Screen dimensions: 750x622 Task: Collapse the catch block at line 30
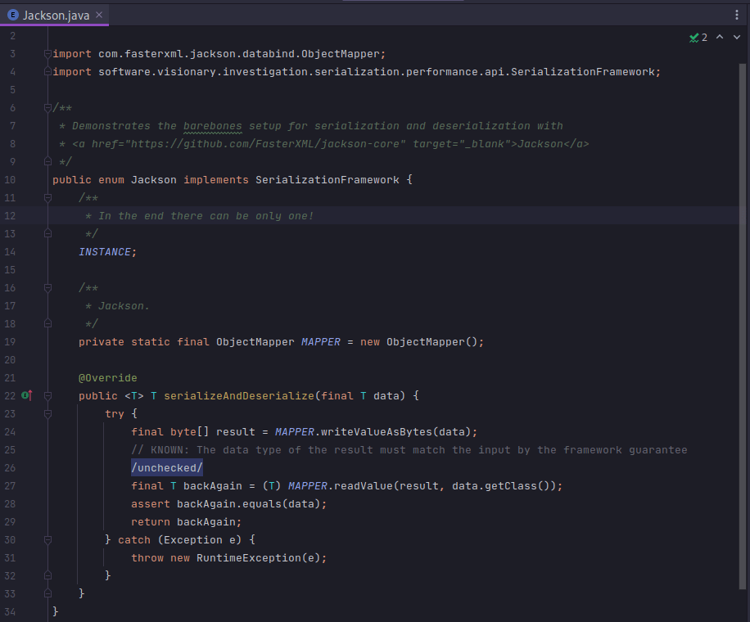pyautogui.click(x=47, y=539)
